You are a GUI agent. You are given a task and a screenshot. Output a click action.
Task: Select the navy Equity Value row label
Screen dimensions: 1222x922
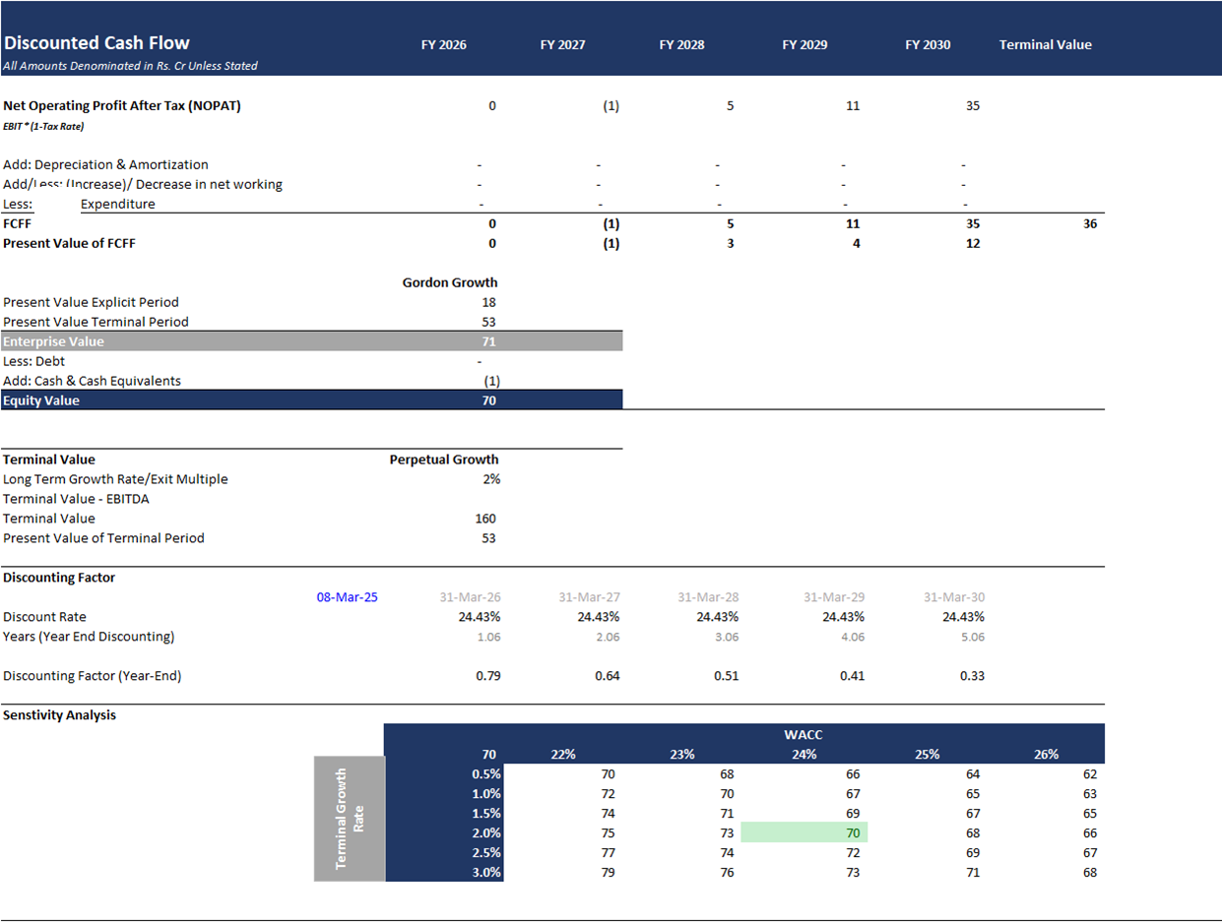click(x=41, y=400)
